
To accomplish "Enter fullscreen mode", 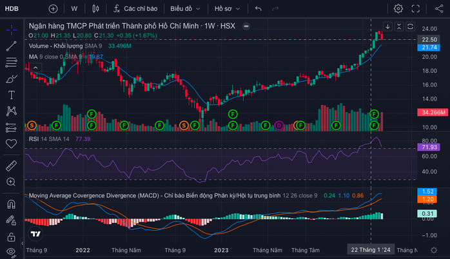I will [416, 9].
